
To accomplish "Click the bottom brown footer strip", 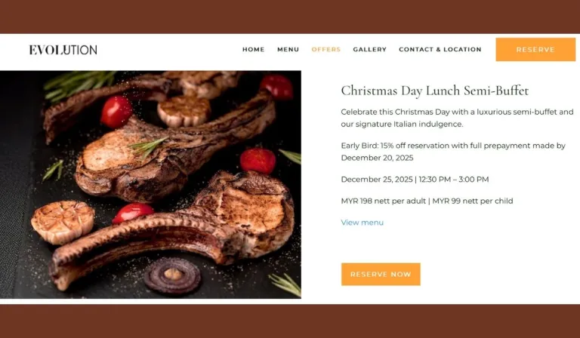I will coord(290,321).
